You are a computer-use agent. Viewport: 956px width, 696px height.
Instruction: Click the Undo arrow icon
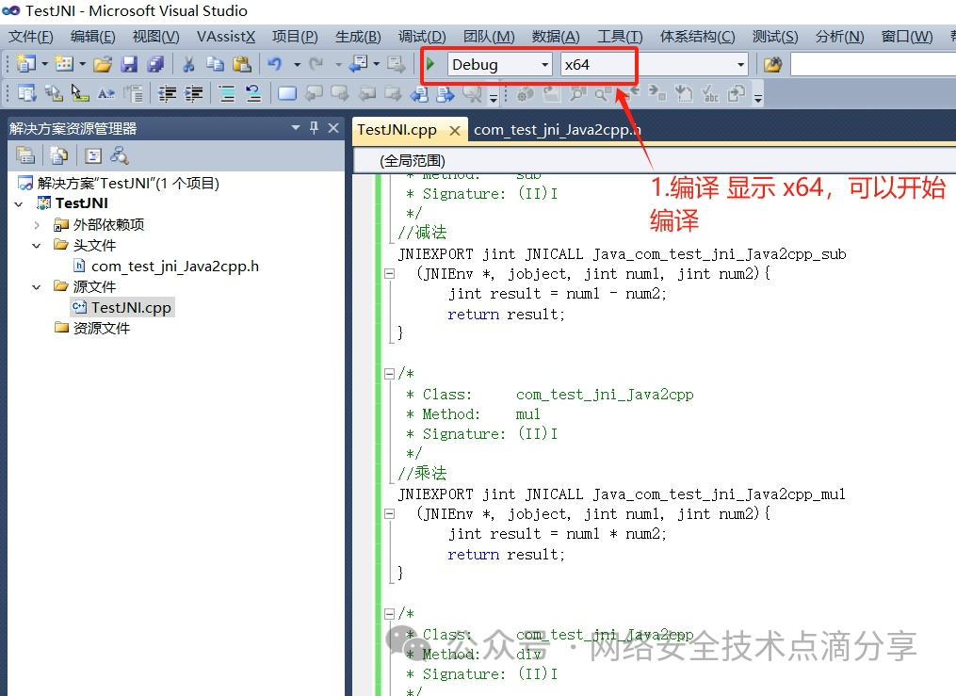pyautogui.click(x=276, y=63)
